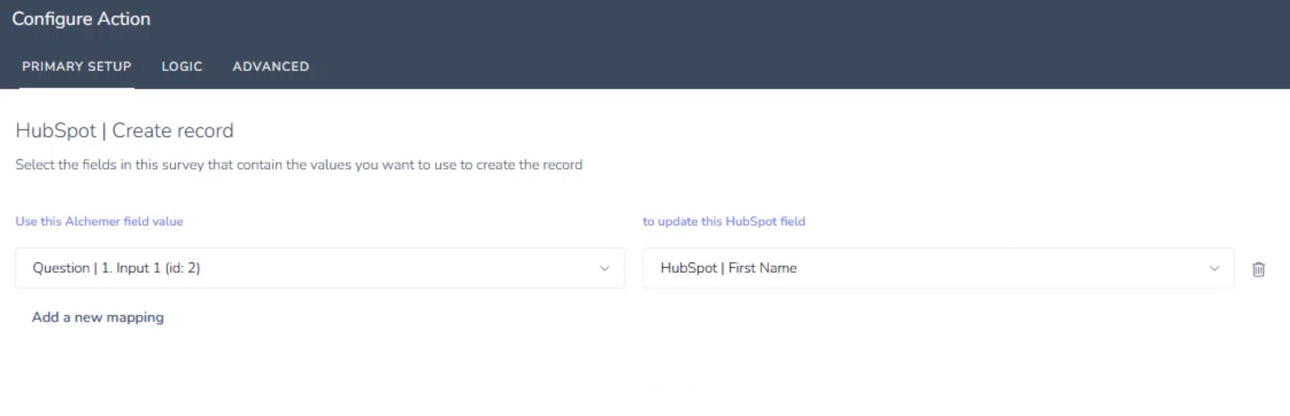The image size is (1290, 416).
Task: Switch to the ADVANCED tab
Action: coord(271,67)
